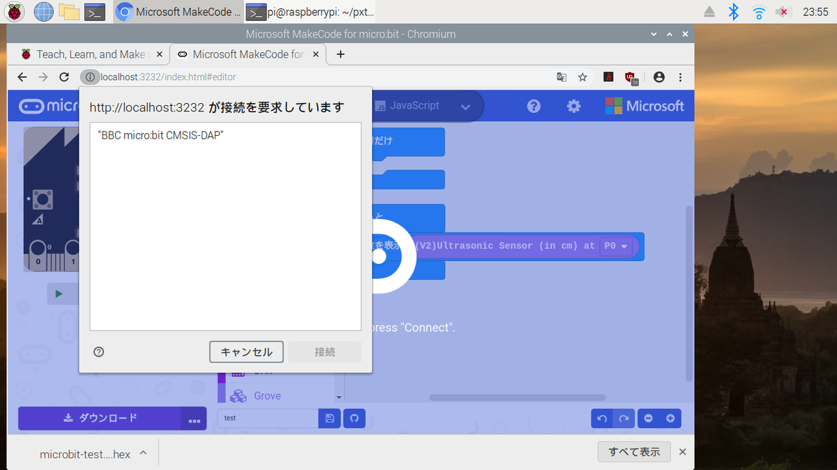Open the GitHub repository button
The width and height of the screenshot is (837, 470).
pos(354,418)
